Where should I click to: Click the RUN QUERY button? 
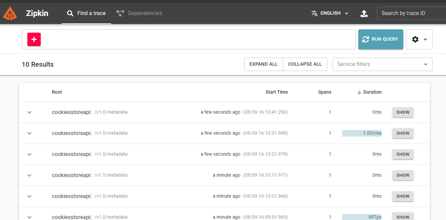(x=381, y=39)
